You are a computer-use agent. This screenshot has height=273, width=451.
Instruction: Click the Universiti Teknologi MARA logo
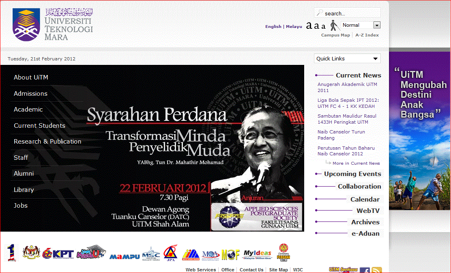coord(53,24)
